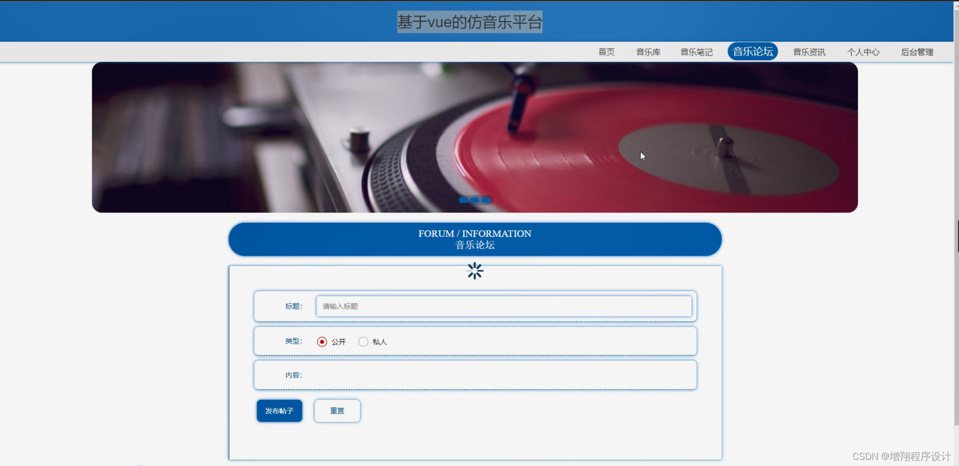This screenshot has height=466, width=959.
Task: Select the 公开 post type
Action: 323,342
